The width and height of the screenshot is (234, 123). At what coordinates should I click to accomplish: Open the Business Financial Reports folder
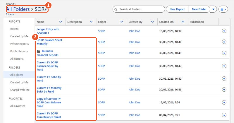coord(48,53)
